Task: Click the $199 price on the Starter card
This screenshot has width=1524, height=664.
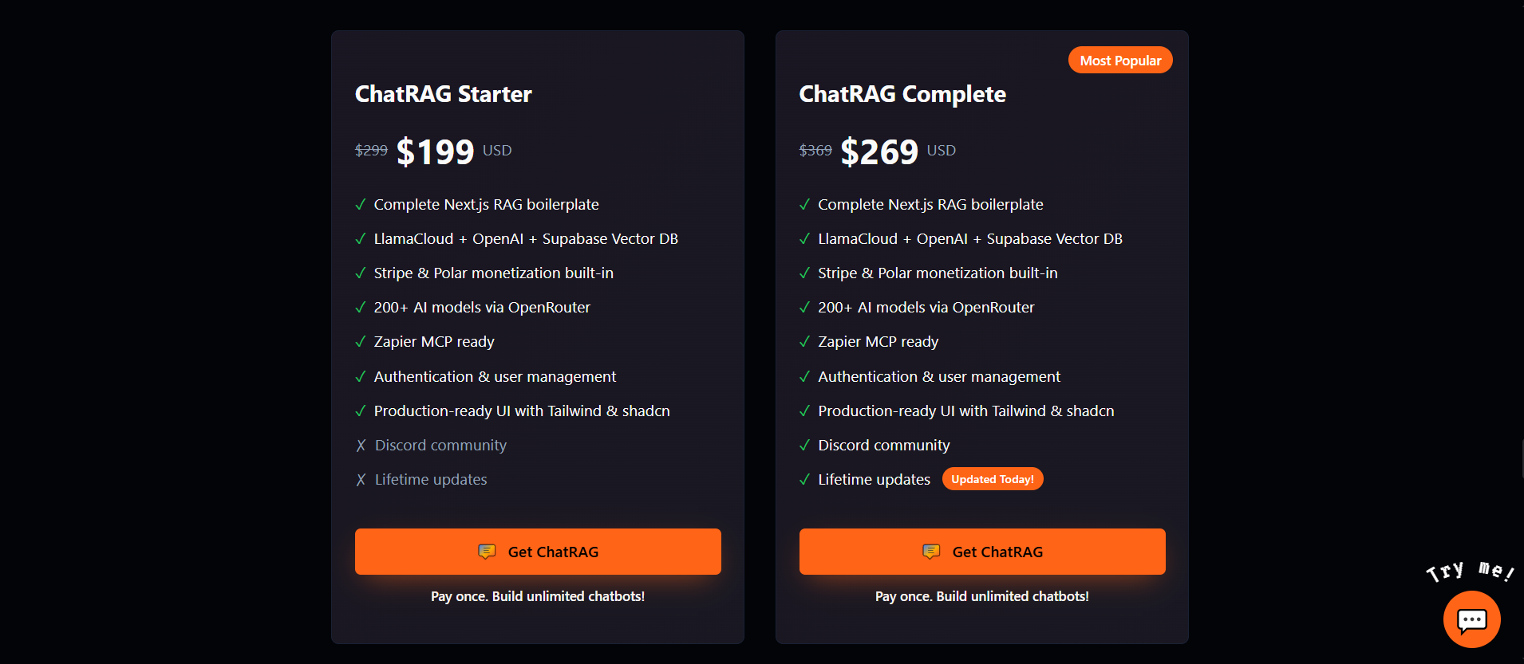Action: (x=436, y=150)
